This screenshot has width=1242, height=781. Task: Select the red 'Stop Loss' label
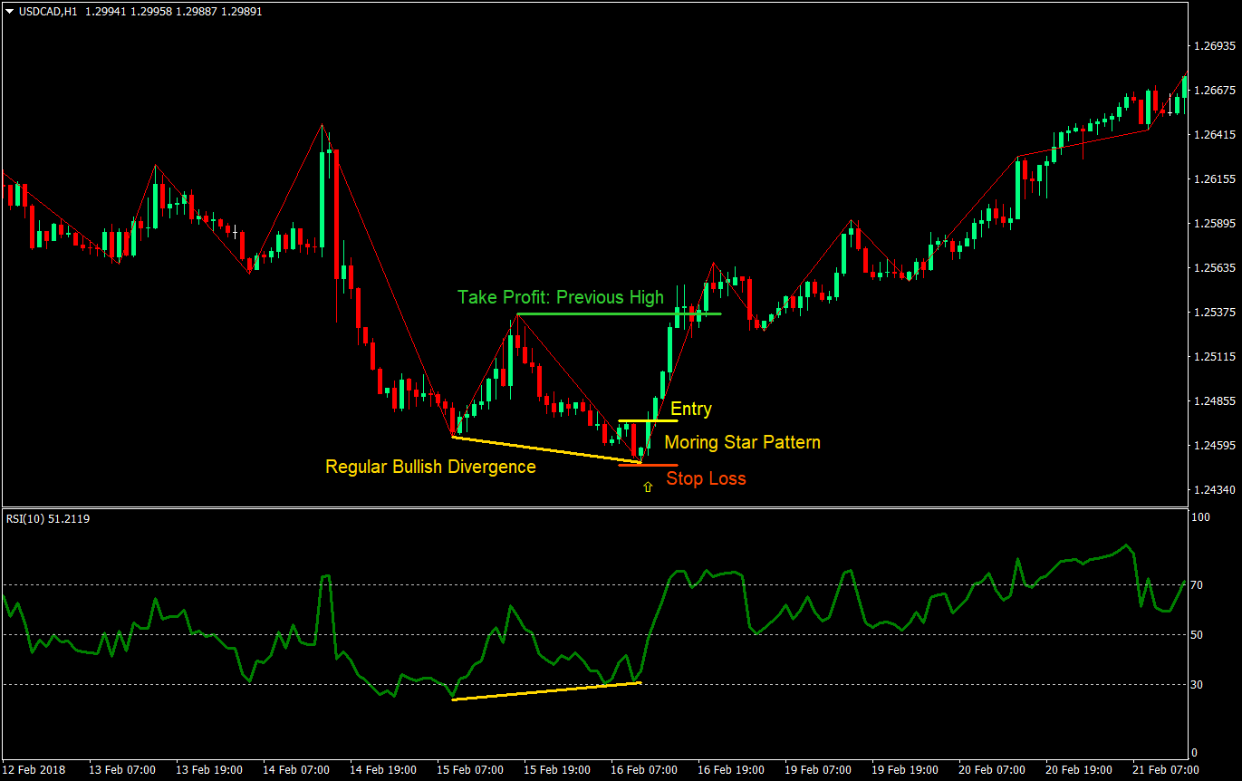click(x=706, y=478)
